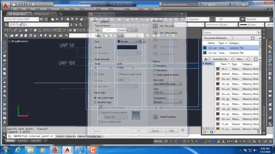The image size is (275, 154).
Task: Select the Multiline Text A tool
Action: point(5,122)
